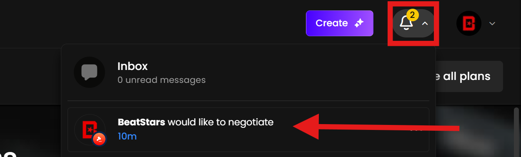Viewport: 521px width, 157px height.
Task: Click the Create button
Action: [x=339, y=23]
